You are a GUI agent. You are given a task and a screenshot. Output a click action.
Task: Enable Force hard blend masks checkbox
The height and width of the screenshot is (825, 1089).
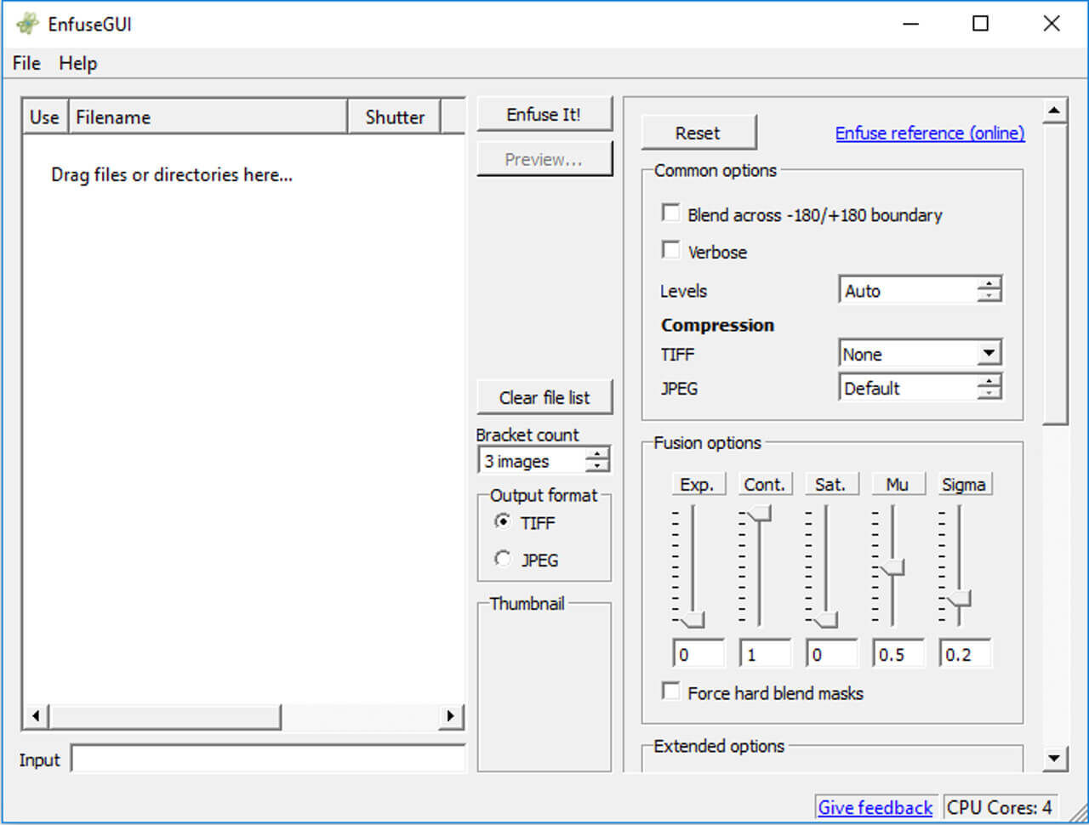pyautogui.click(x=670, y=691)
